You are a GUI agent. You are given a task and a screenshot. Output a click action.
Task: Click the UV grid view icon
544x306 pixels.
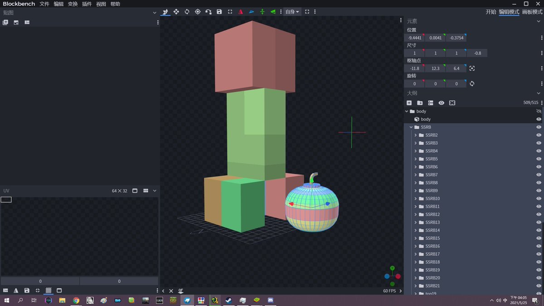146,191
